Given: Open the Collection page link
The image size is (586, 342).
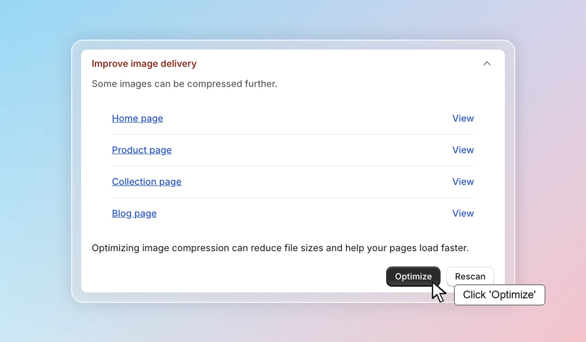Looking at the screenshot, I should coord(146,182).
